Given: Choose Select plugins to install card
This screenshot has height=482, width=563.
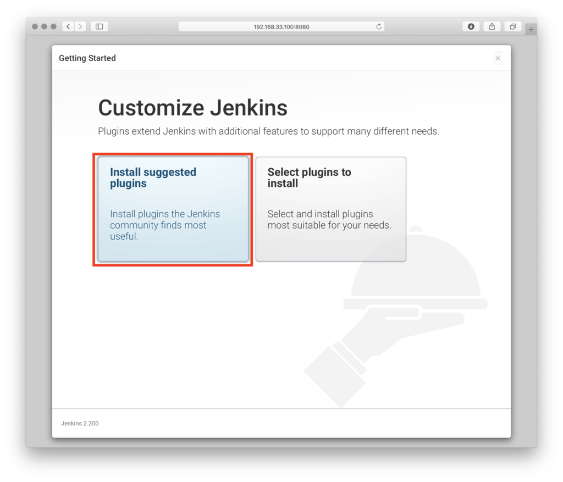Looking at the screenshot, I should click(x=330, y=209).
